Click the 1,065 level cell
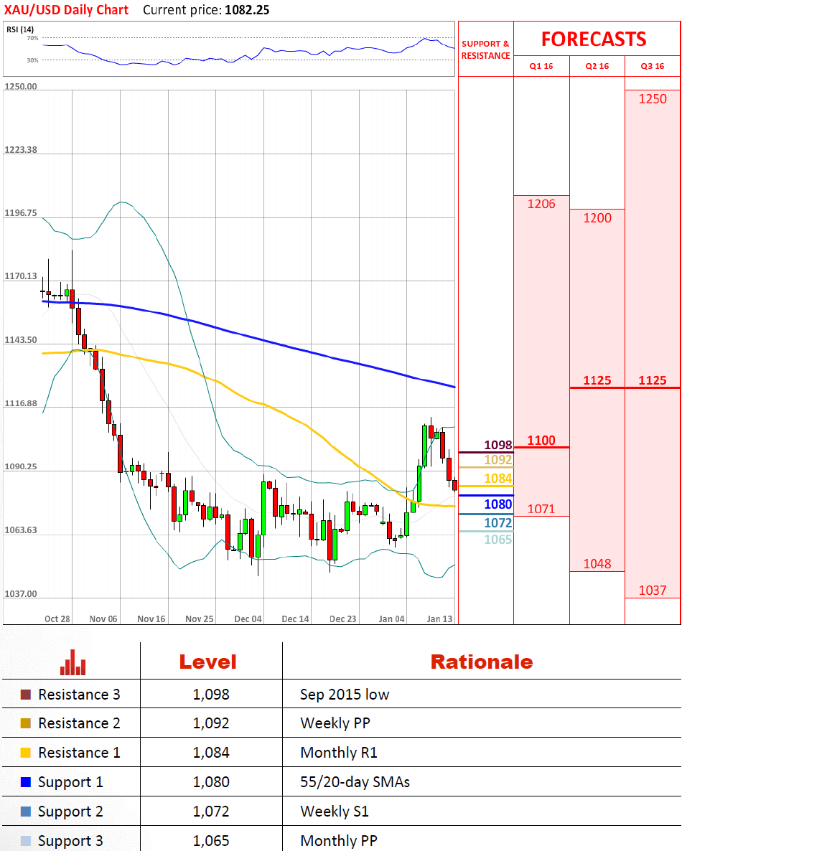Screen dimensions: 827x851 click(211, 841)
